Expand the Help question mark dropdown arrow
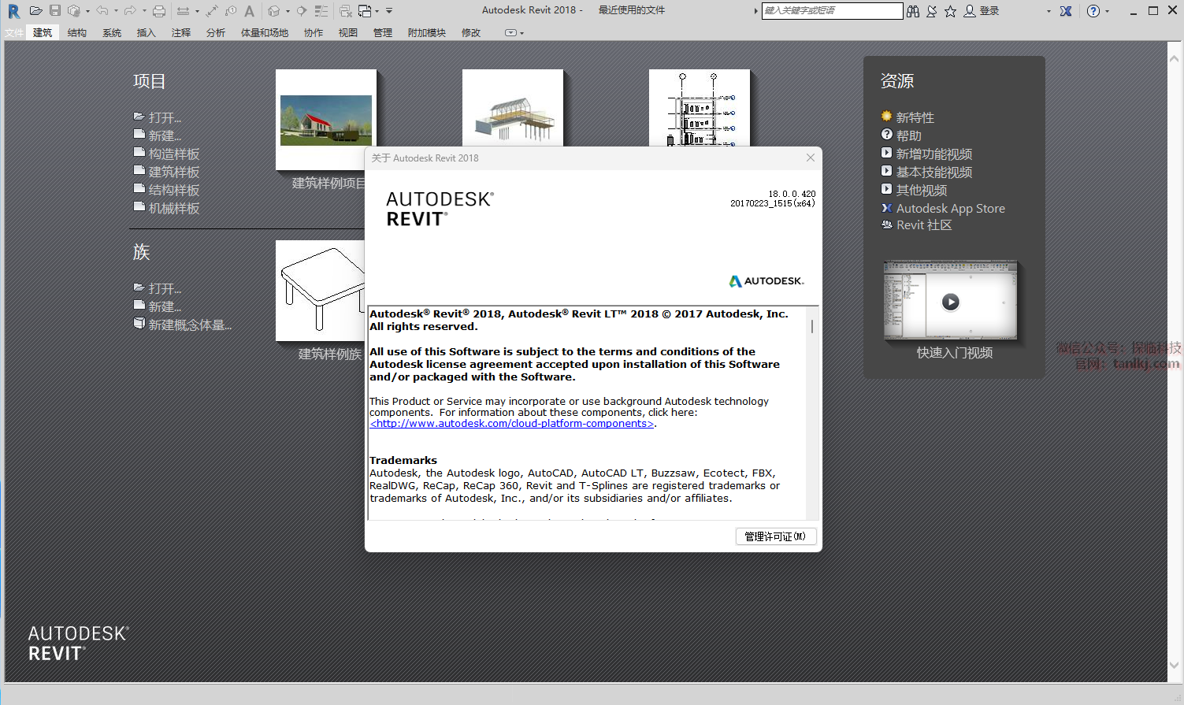Viewport: 1184px width, 705px height. pyautogui.click(x=1107, y=11)
